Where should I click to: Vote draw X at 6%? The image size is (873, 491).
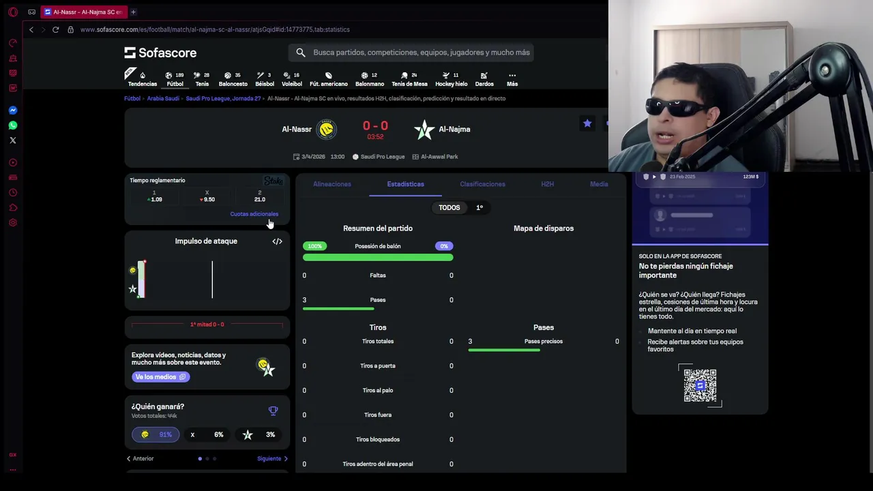207,434
